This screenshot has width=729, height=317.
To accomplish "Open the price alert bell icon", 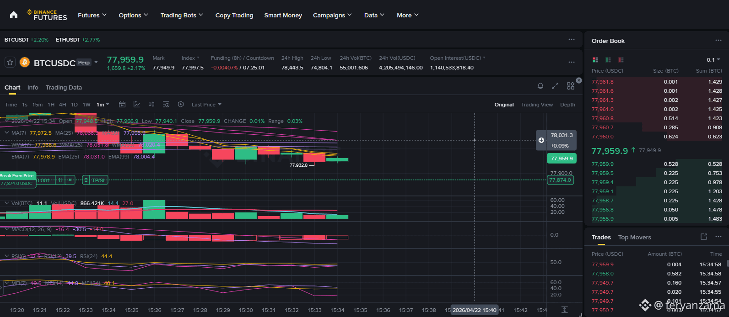I will [x=540, y=86].
